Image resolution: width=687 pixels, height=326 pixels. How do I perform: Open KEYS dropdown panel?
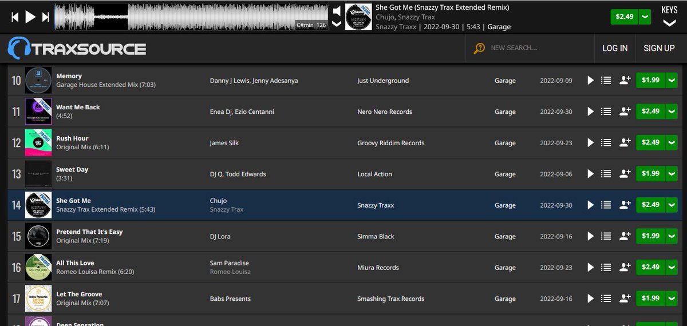669,17
